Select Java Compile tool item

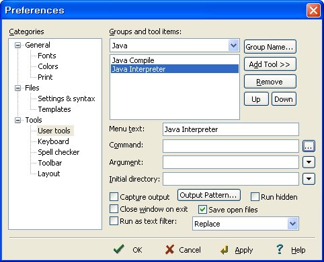(175, 60)
